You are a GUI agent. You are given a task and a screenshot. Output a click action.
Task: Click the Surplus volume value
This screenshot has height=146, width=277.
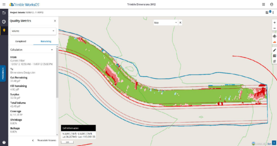click(x=15, y=98)
